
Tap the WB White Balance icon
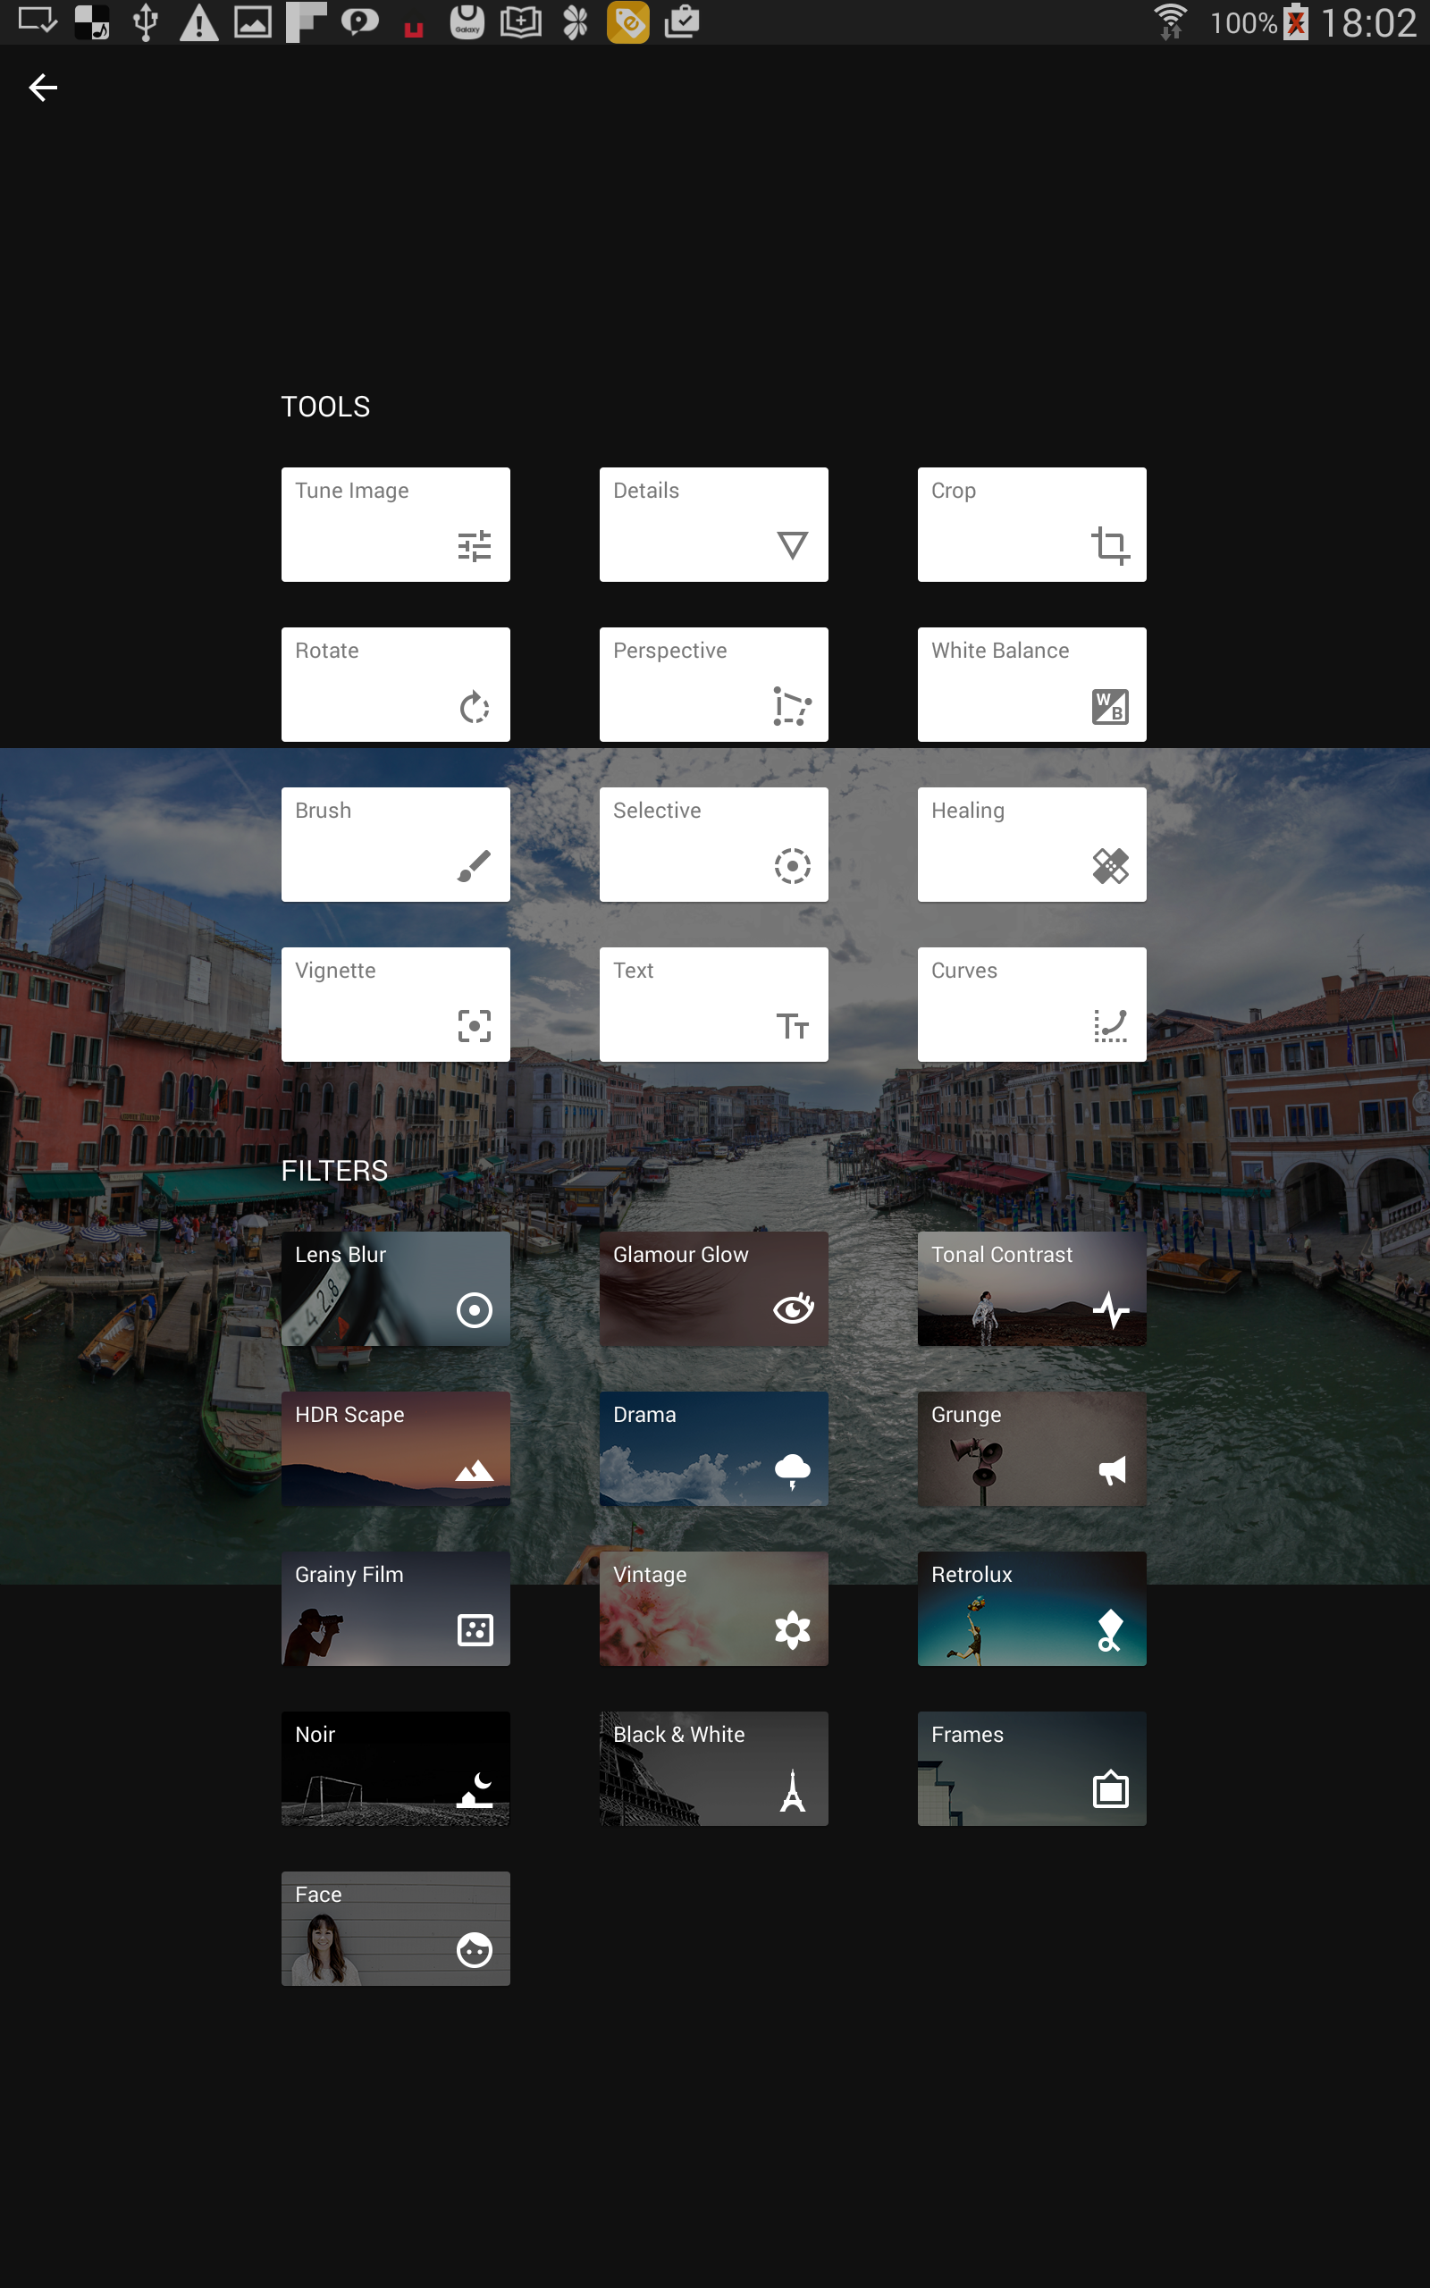coord(1109,706)
